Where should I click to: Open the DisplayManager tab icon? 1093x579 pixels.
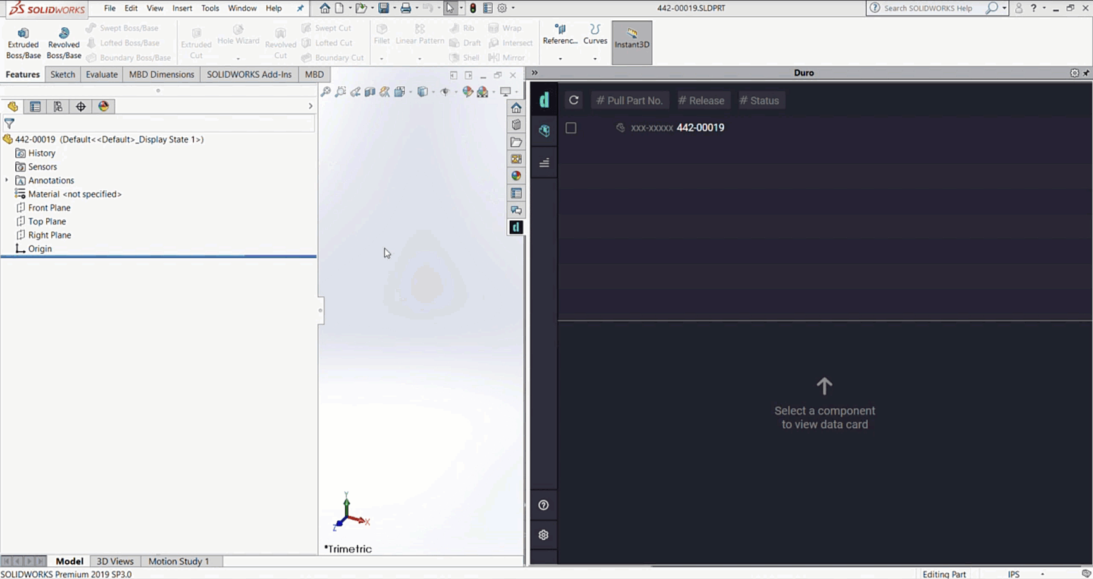point(104,106)
